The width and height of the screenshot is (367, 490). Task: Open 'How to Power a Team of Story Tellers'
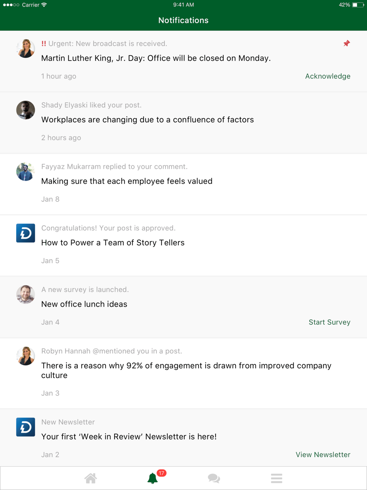183,246
